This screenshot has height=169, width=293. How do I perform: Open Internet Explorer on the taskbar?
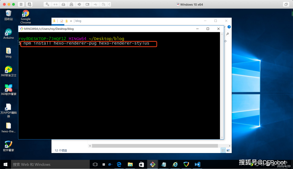175,164
